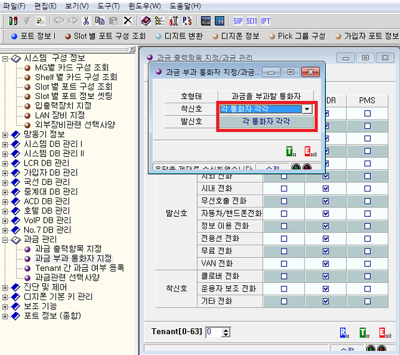Viewport: 400px width, 355px height.
Task: Select 과금 출력항목 지정 tree item
Action: coord(68,249)
